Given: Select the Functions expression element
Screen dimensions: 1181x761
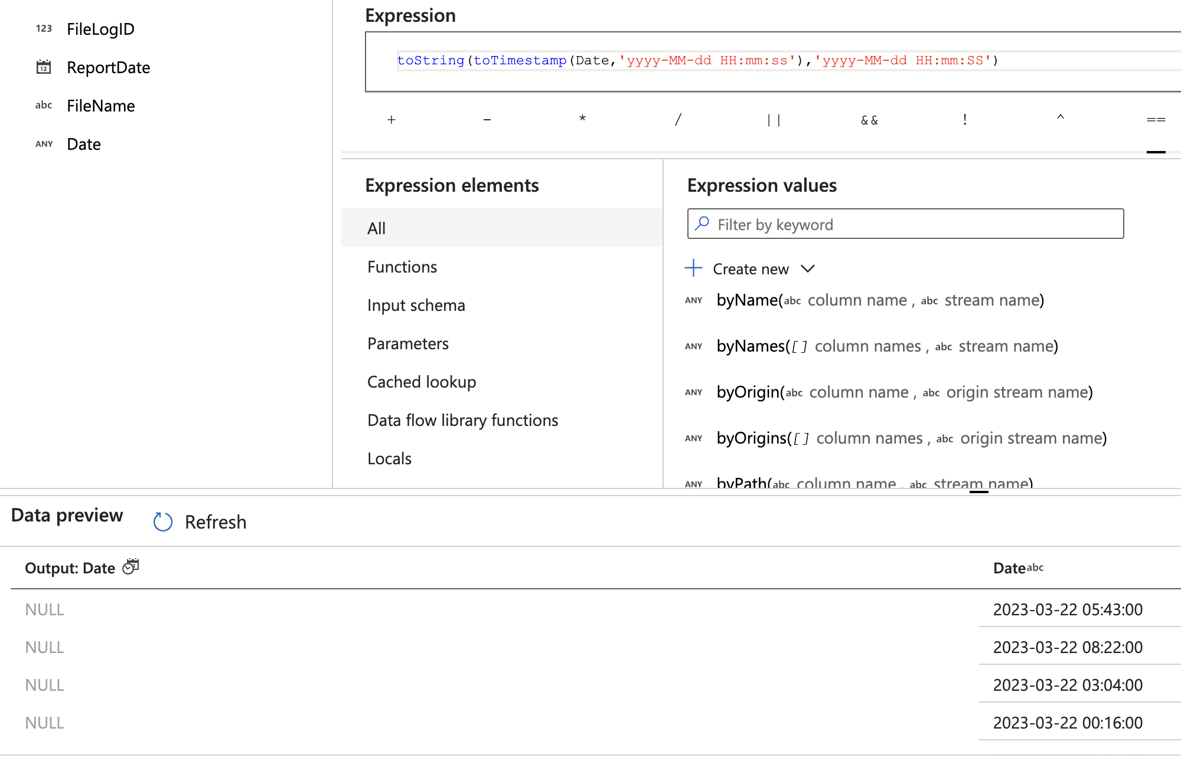Looking at the screenshot, I should 402,267.
